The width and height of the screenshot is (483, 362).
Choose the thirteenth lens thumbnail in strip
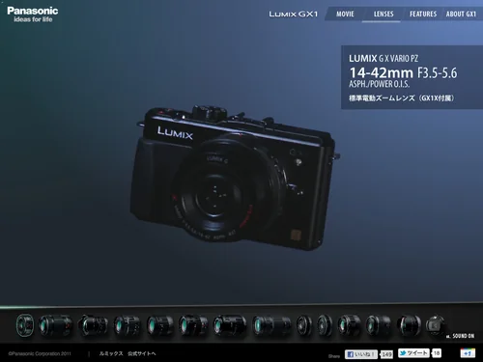coord(409,325)
